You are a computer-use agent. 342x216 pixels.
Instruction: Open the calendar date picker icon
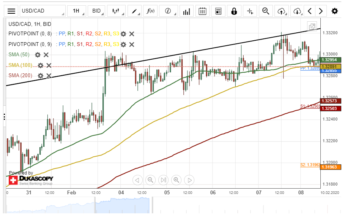[202, 11]
